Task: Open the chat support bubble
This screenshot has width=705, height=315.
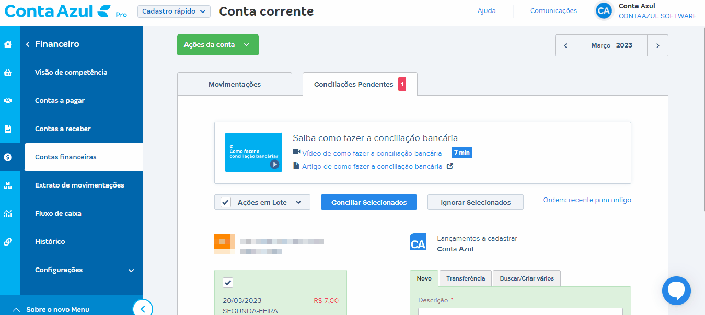Action: [x=676, y=290]
